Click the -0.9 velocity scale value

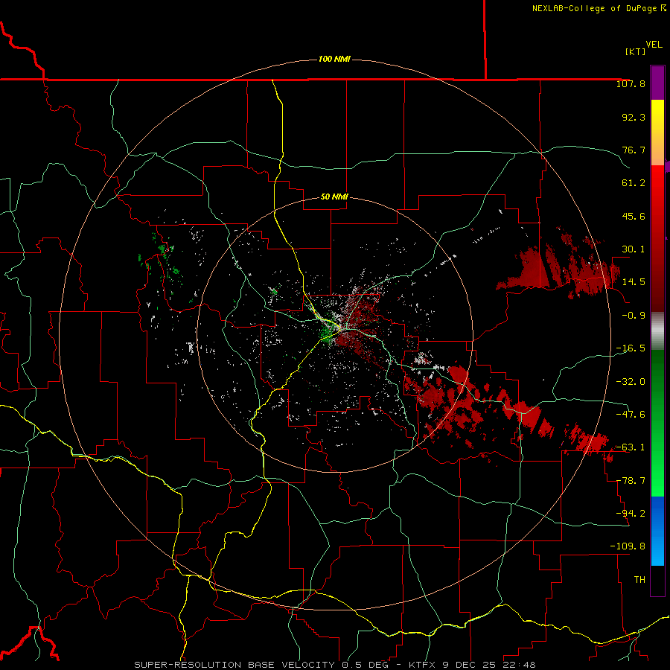click(634, 316)
